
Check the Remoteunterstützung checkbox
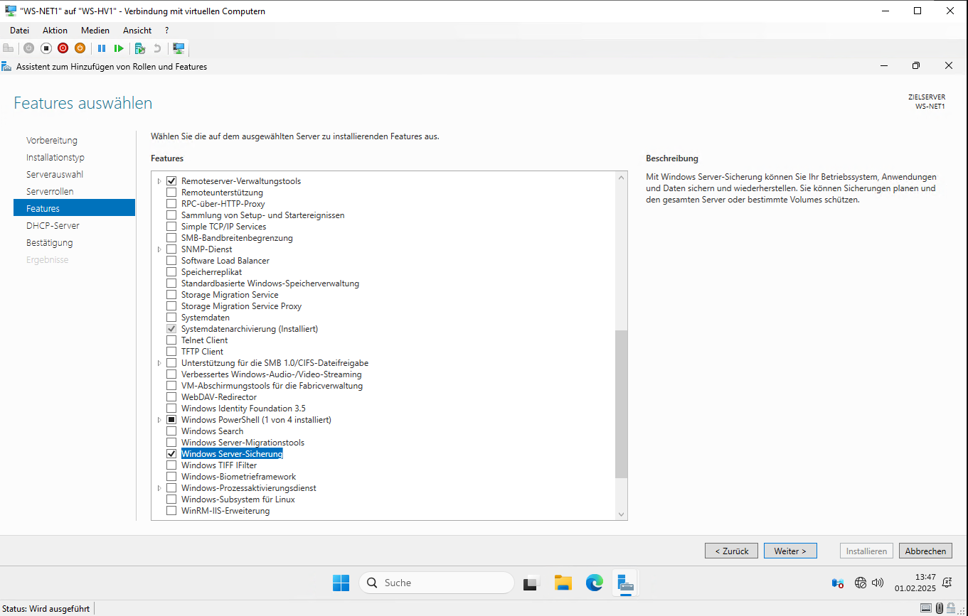point(171,193)
